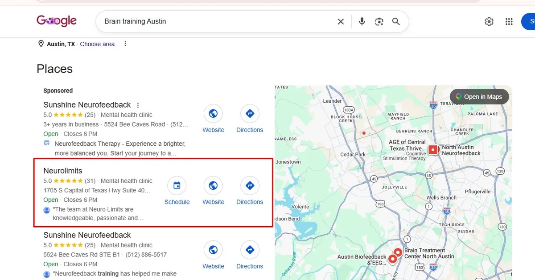The height and width of the screenshot is (280, 535).
Task: Click the North Austin Neurofeedback map pin
Action: point(433,150)
